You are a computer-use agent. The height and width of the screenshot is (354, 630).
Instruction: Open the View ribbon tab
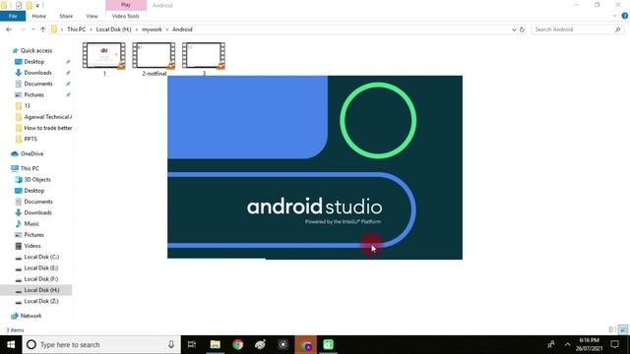click(92, 16)
